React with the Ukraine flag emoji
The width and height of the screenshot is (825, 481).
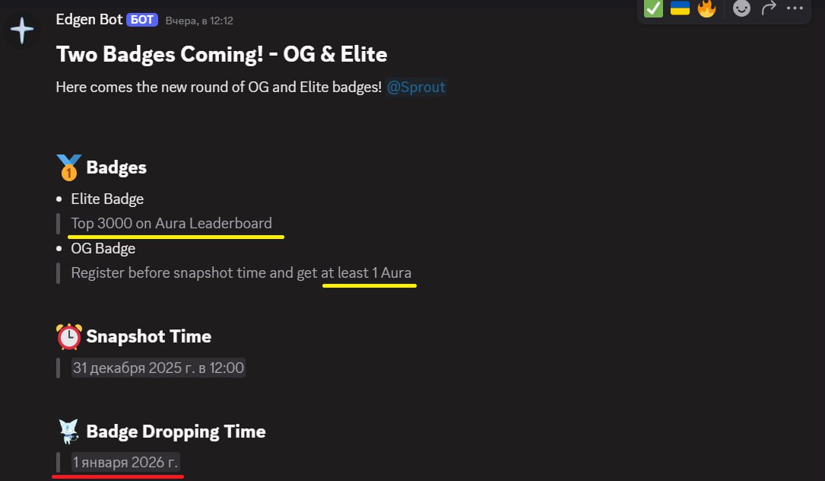point(680,8)
